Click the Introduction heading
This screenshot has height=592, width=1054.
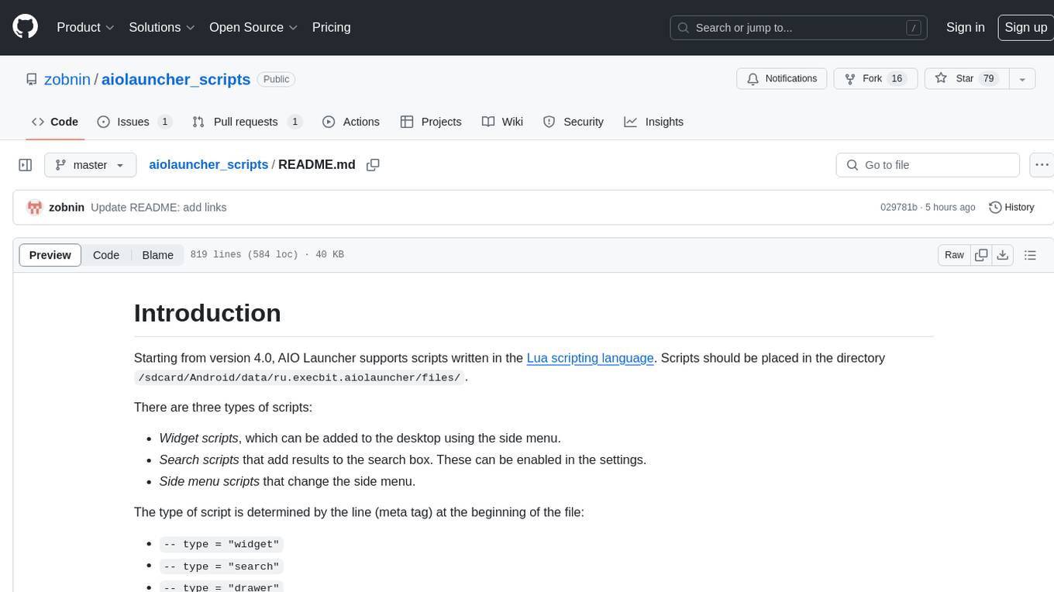click(208, 313)
